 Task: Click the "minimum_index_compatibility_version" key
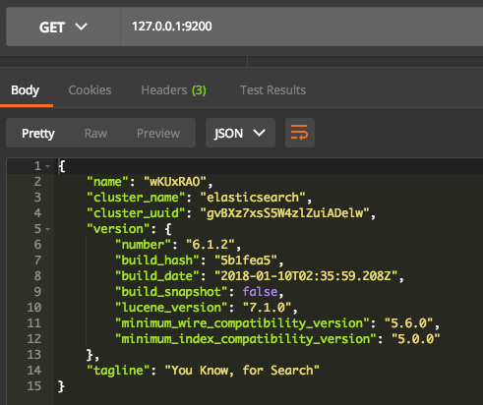coord(246,339)
